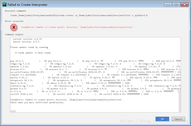
Task: Click the 'pip 10.0.1:' output row
Action: [95, 61]
